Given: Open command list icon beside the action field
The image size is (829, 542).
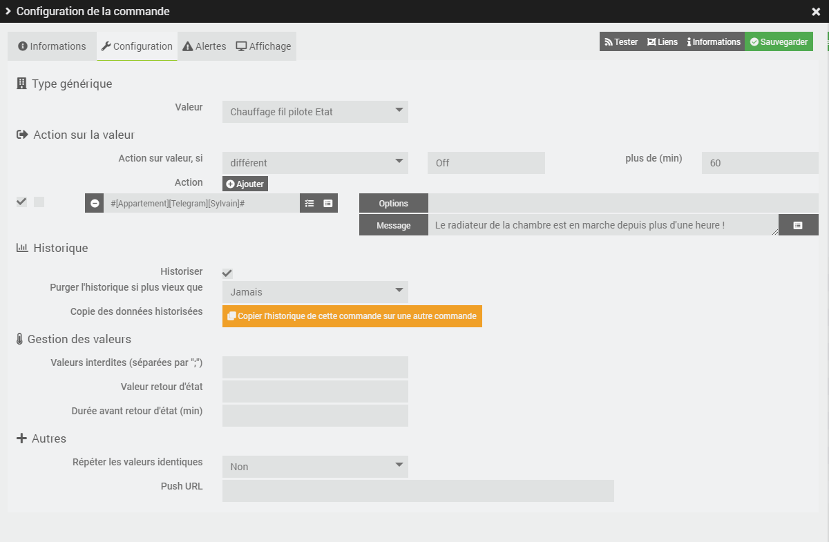Looking at the screenshot, I should pos(328,203).
